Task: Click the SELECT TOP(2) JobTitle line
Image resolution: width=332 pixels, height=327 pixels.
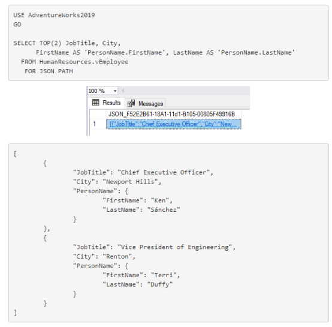Action: 67,43
